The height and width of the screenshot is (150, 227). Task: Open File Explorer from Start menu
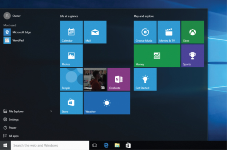13,111
